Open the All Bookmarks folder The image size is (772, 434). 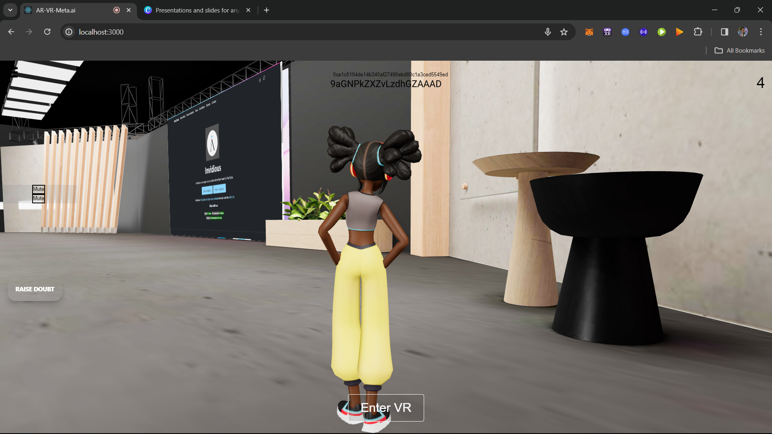click(x=740, y=51)
